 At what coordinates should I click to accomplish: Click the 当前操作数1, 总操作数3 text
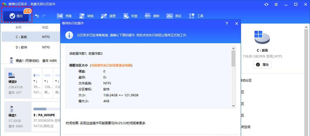[x=86, y=53]
